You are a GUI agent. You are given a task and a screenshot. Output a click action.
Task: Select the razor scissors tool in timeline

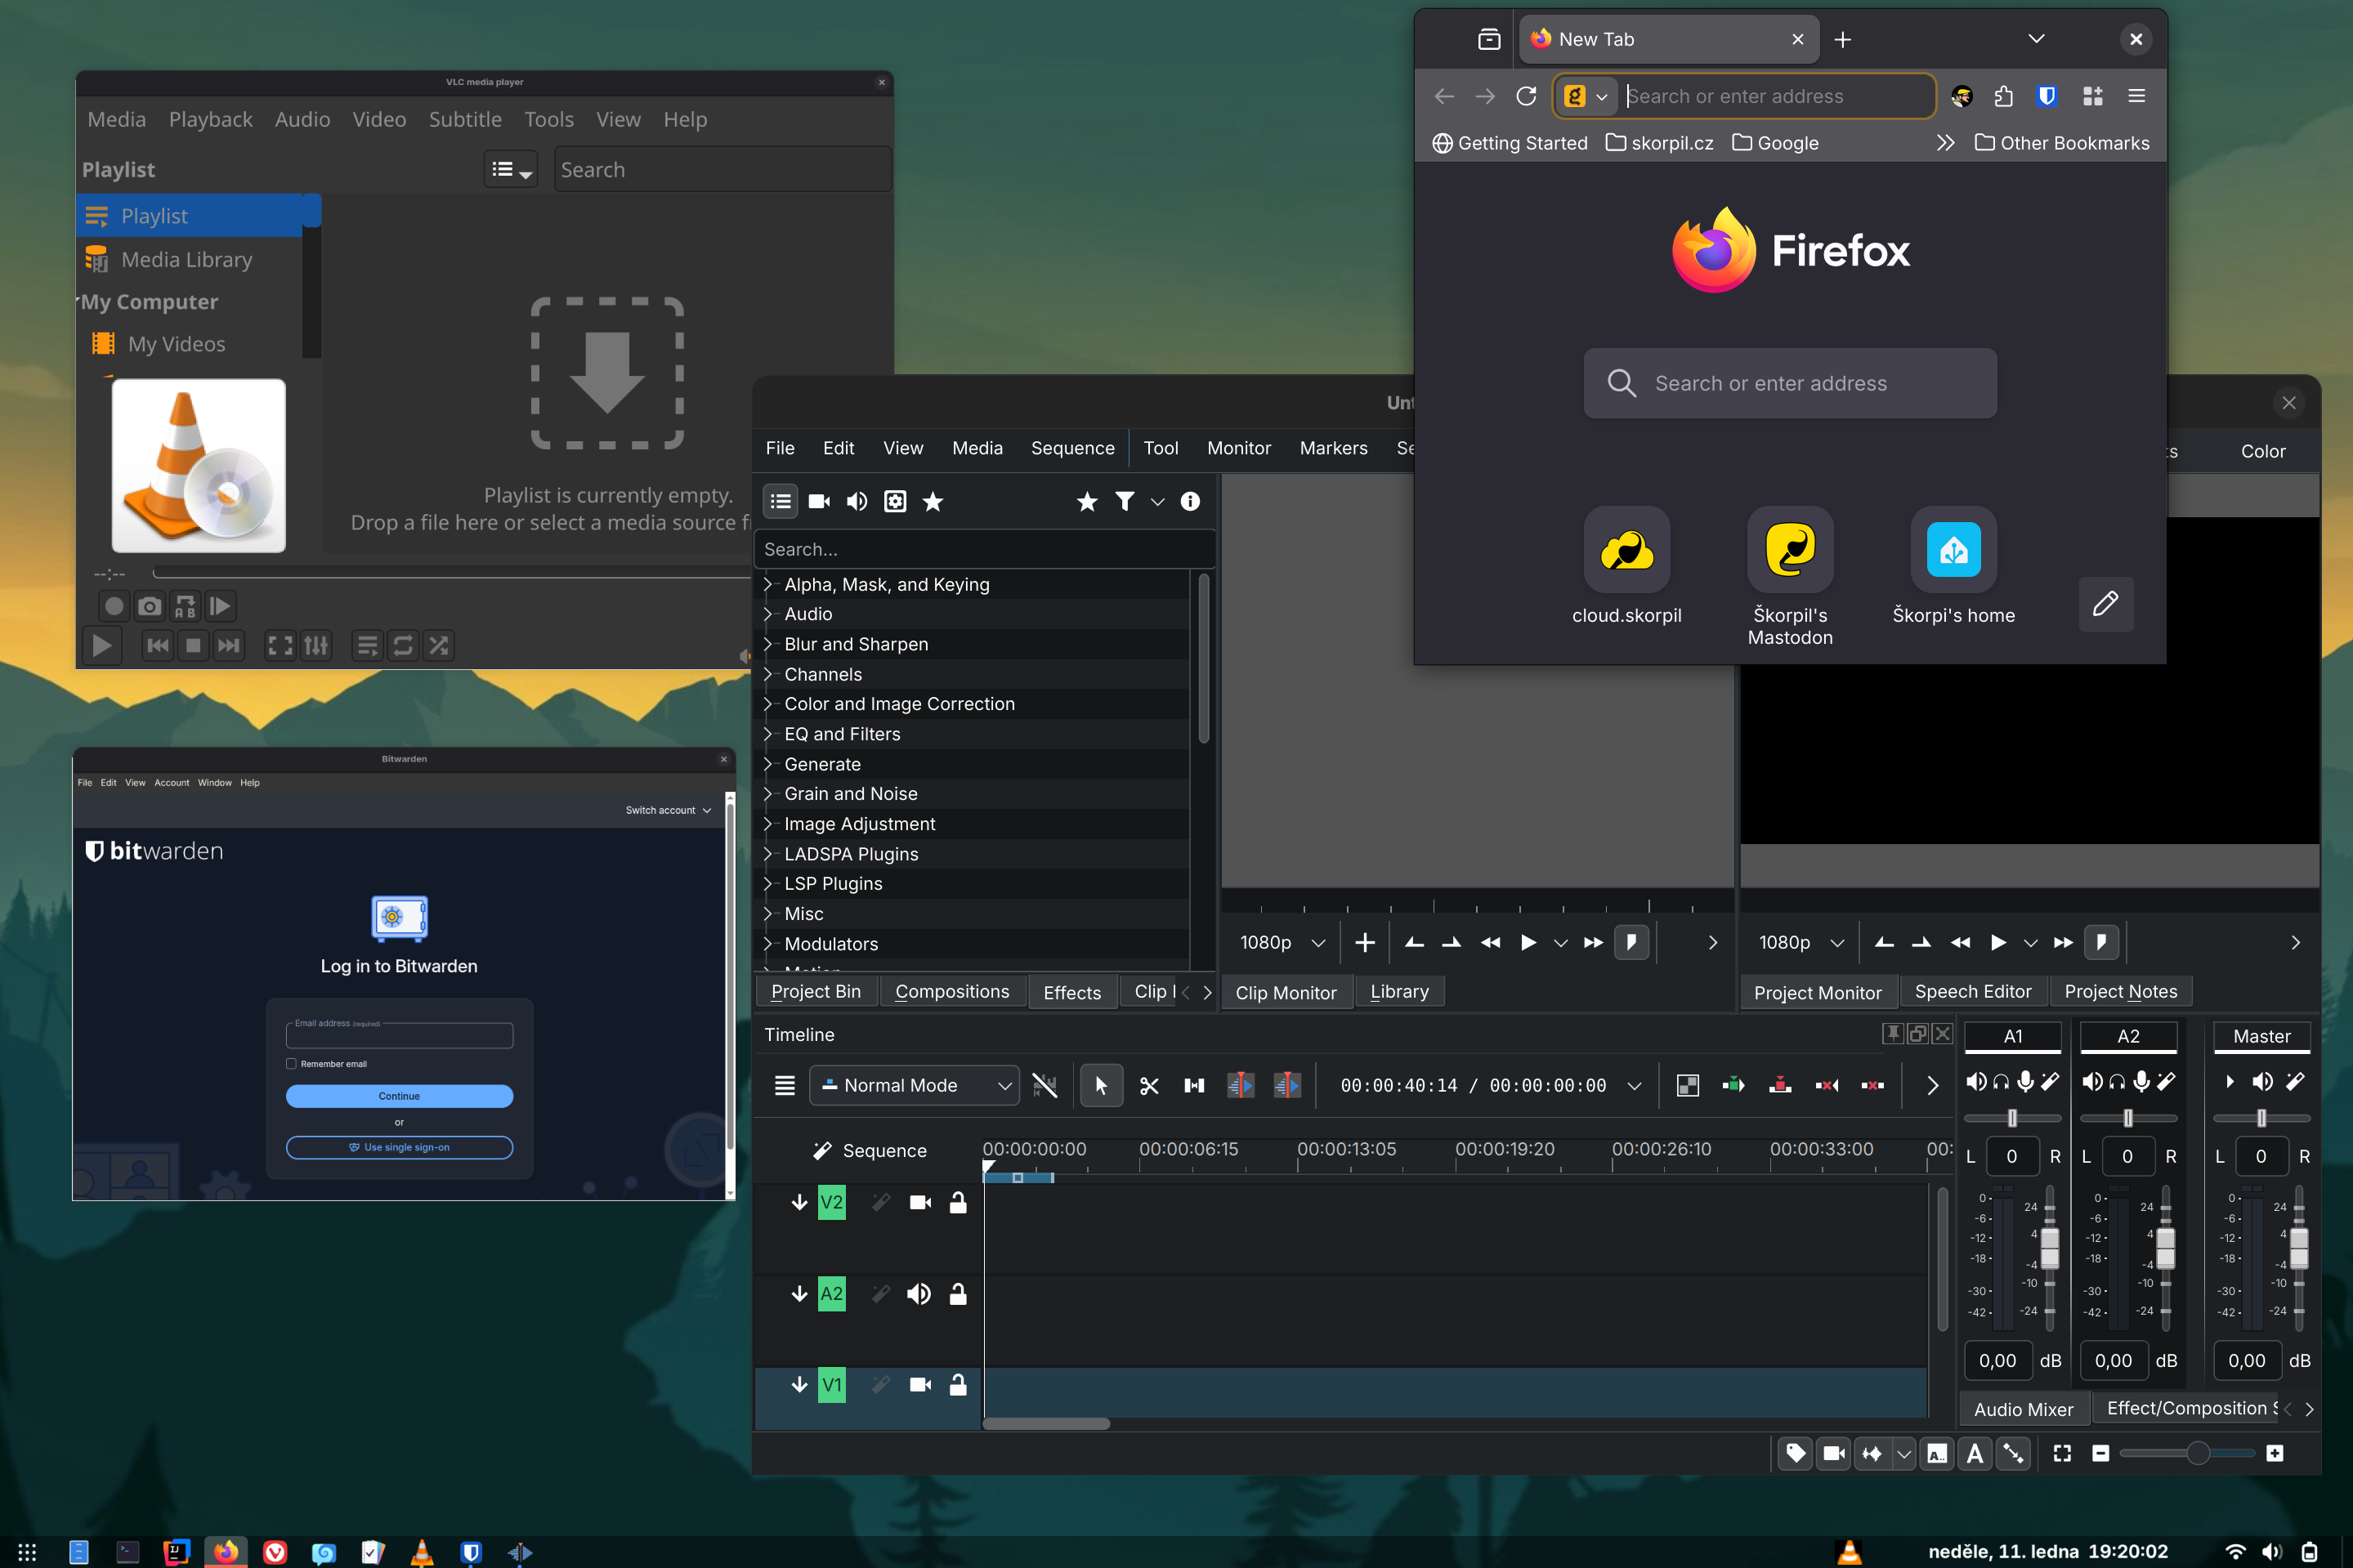pos(1149,1086)
